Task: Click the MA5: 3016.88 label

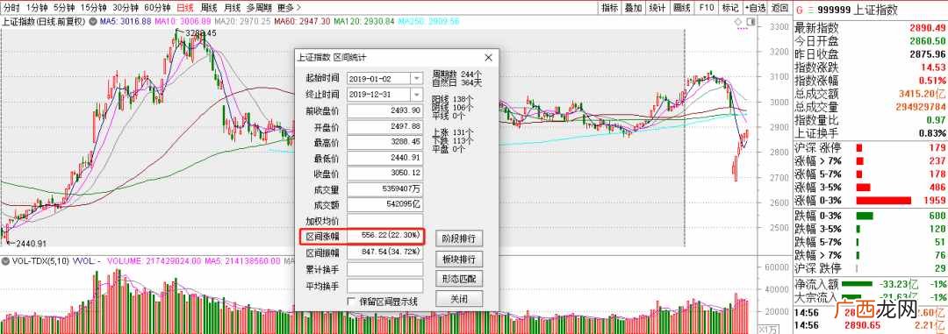Action: click(126, 21)
